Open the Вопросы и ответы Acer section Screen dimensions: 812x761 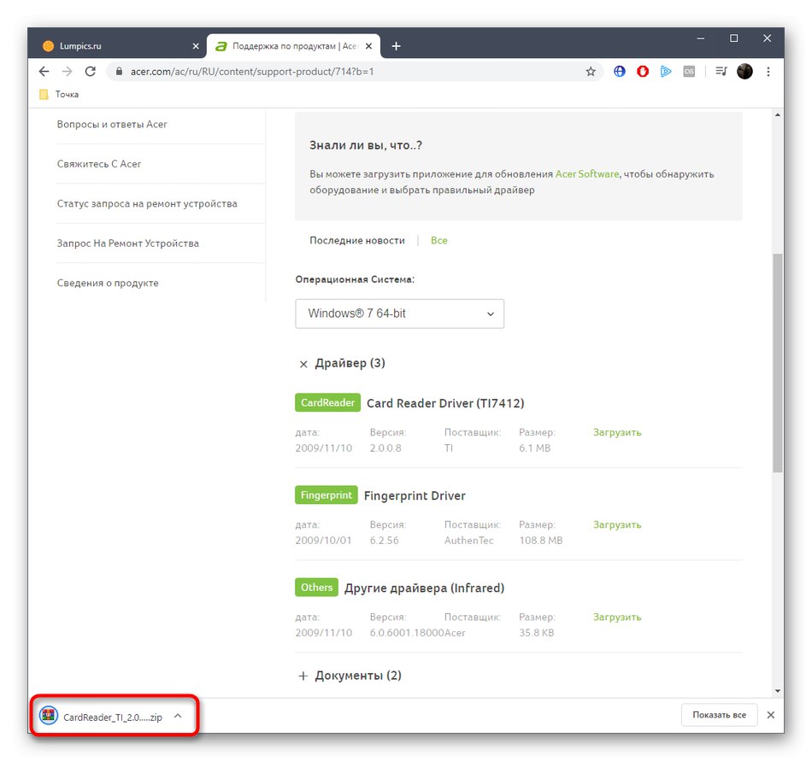112,124
